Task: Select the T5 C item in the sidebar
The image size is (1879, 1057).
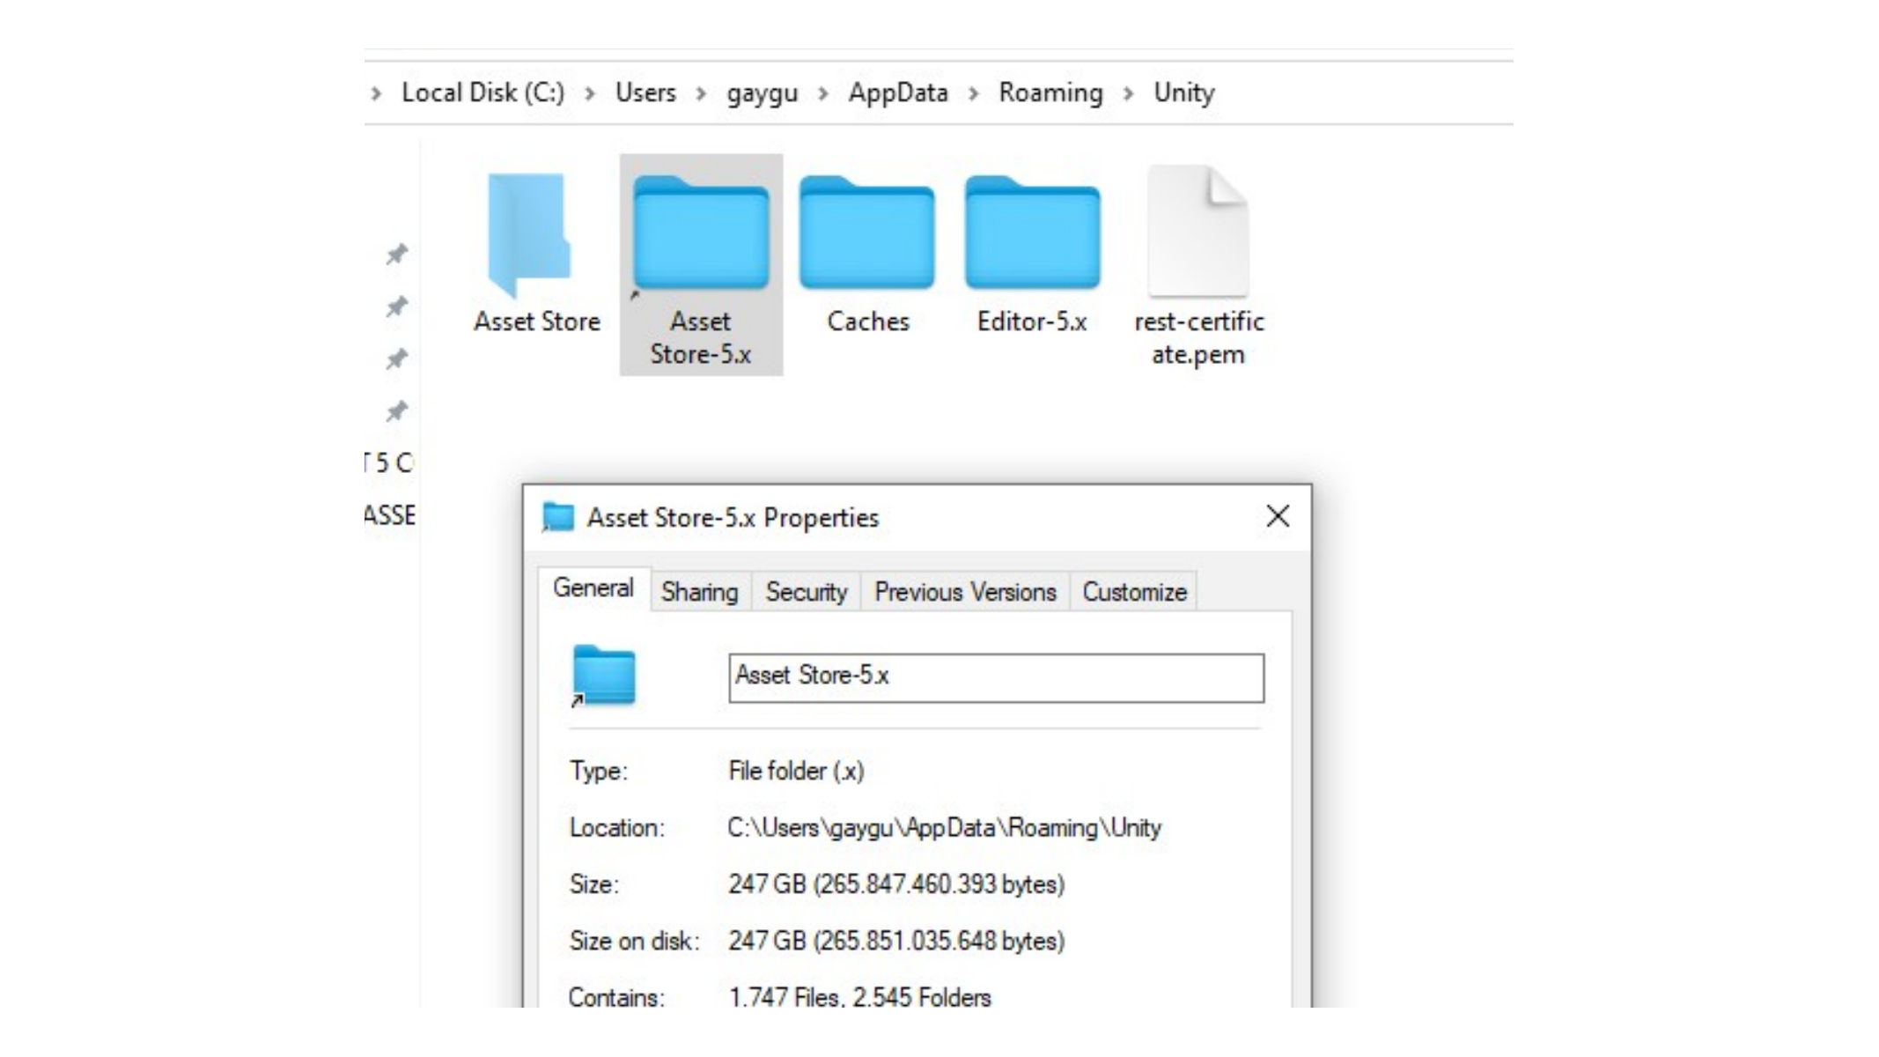Action: coord(388,462)
